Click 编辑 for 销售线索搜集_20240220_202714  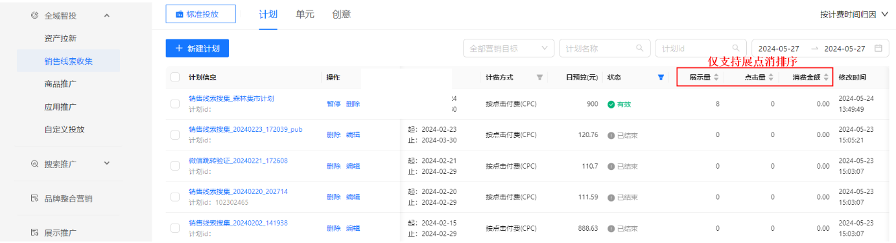click(x=353, y=197)
